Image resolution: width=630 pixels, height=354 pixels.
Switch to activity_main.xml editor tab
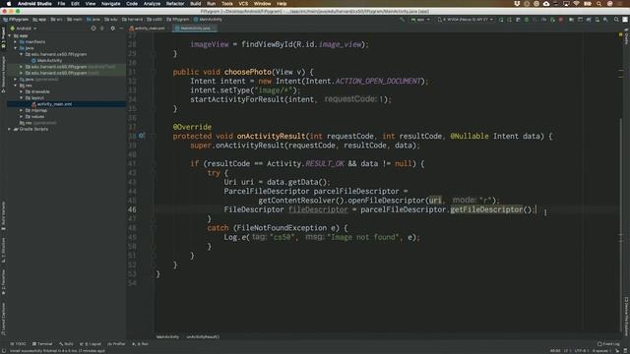pyautogui.click(x=148, y=29)
